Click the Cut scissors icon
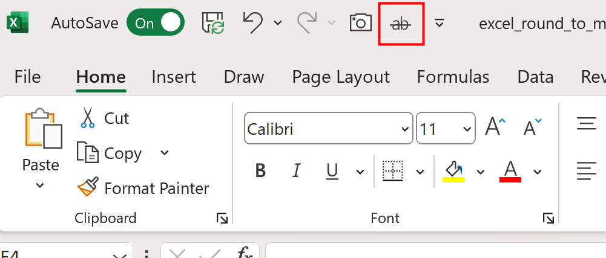606x258 pixels. click(88, 118)
